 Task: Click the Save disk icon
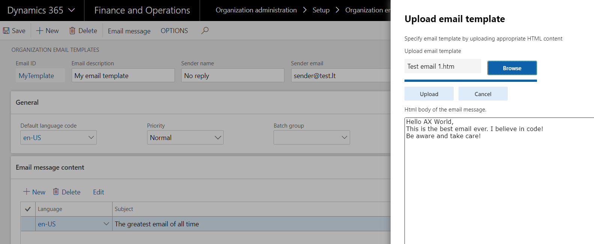[x=6, y=31]
